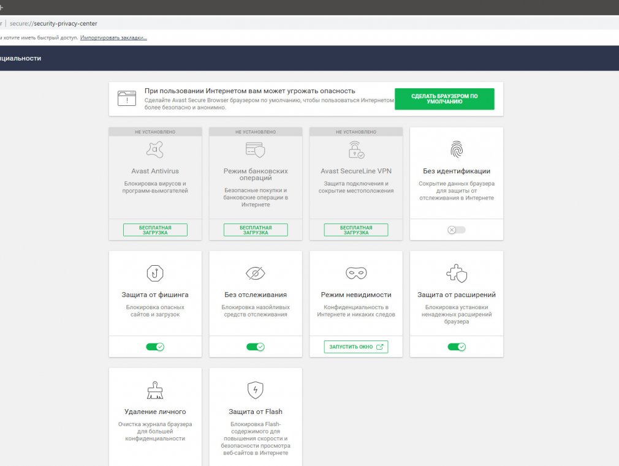
Task: Launch stealth window with ЗАПУСТИТЬ ОКНО
Action: [356, 347]
